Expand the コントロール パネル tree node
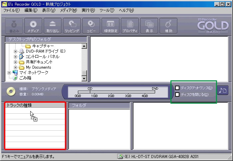This screenshot has width=233, height=161. [15, 57]
